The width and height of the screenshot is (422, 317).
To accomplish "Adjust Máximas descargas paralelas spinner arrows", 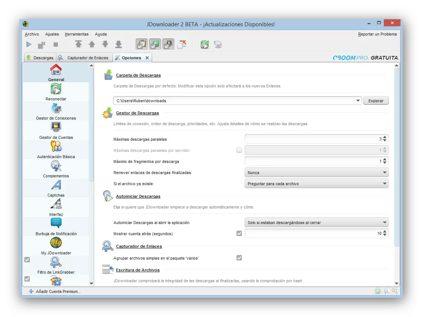I will [385, 139].
